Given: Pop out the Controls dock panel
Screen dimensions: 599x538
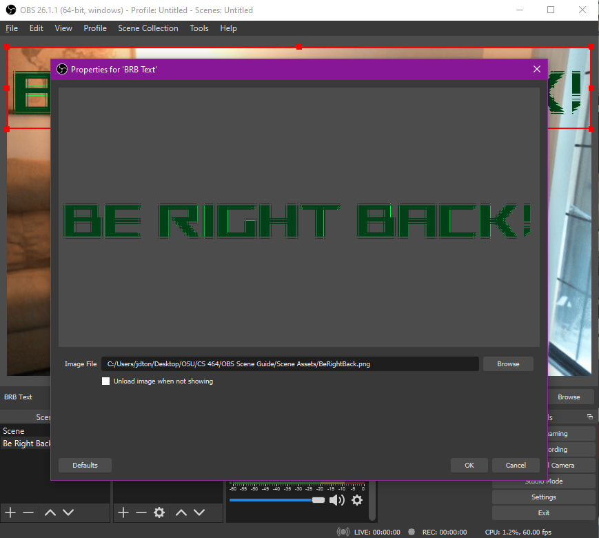Looking at the screenshot, I should (589, 417).
